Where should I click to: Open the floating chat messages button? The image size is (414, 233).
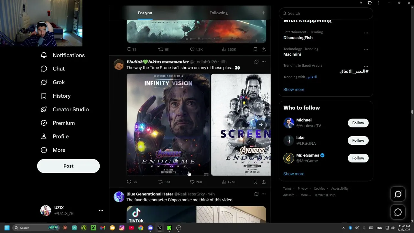pyautogui.click(x=398, y=212)
